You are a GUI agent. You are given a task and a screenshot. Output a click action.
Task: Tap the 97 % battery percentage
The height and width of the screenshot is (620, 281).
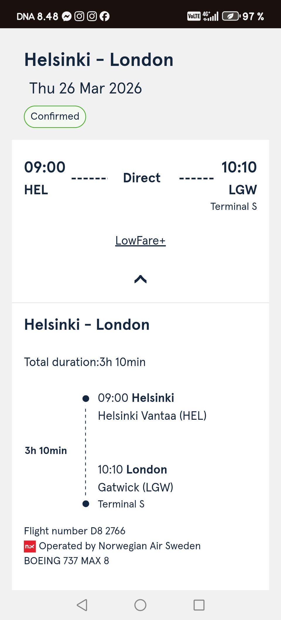point(253,16)
